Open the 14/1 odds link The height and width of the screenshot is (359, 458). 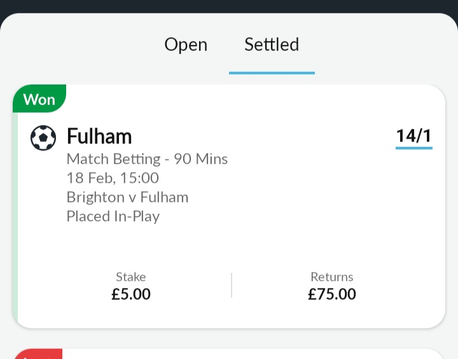pos(414,136)
